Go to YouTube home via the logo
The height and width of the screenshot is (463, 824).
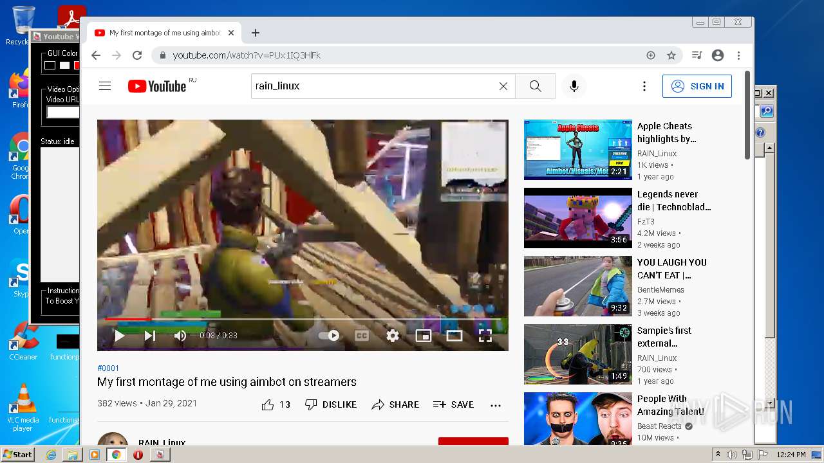point(157,86)
